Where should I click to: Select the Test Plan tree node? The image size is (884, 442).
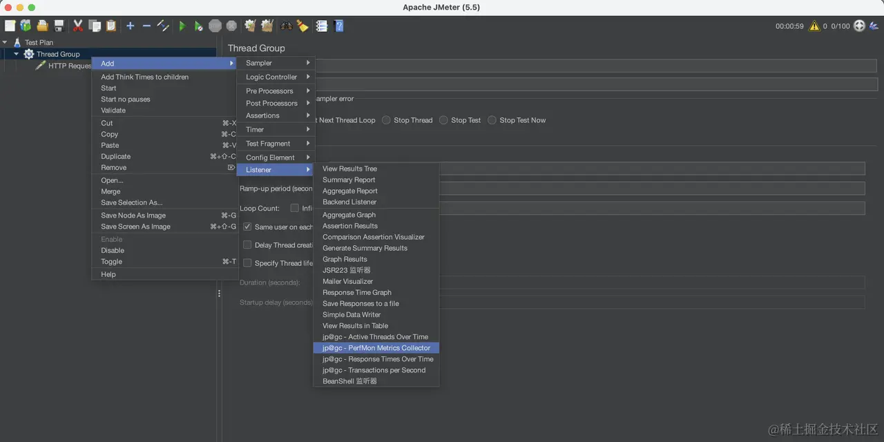[39, 42]
